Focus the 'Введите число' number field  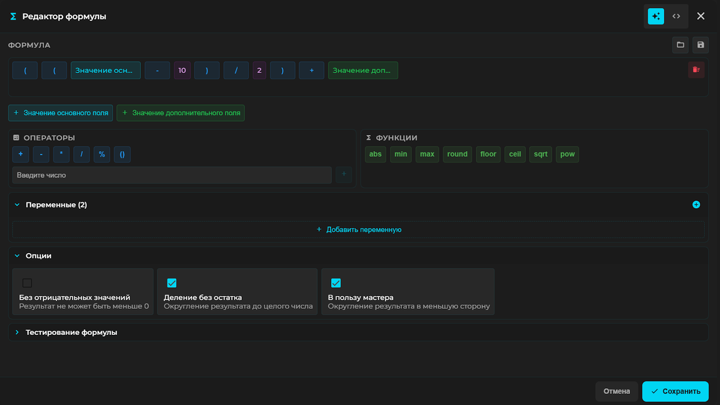click(172, 175)
